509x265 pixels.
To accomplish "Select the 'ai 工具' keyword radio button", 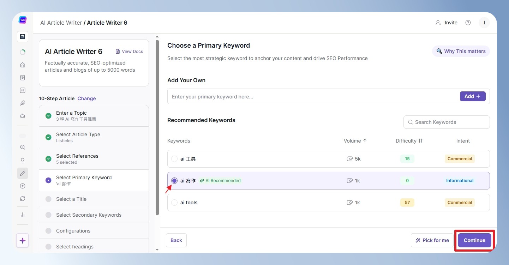I will [174, 159].
